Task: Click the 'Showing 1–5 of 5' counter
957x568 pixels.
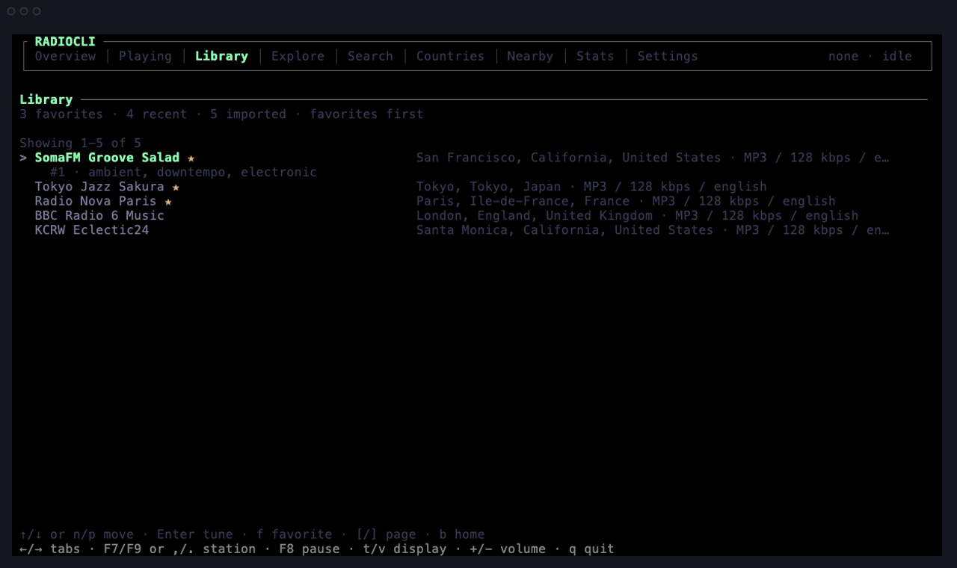Action: pyautogui.click(x=81, y=143)
